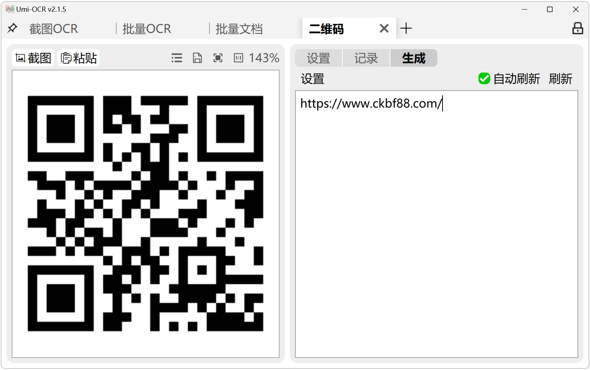Click the 143% zoom percentage

point(264,58)
